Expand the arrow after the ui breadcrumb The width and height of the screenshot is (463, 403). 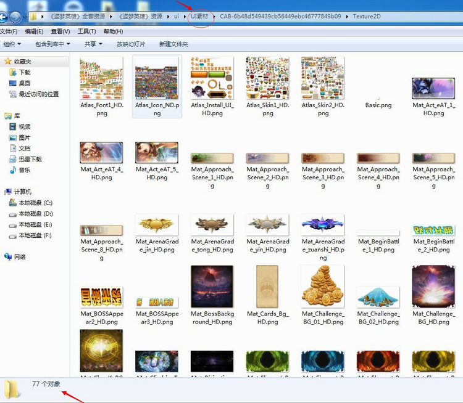coord(185,17)
